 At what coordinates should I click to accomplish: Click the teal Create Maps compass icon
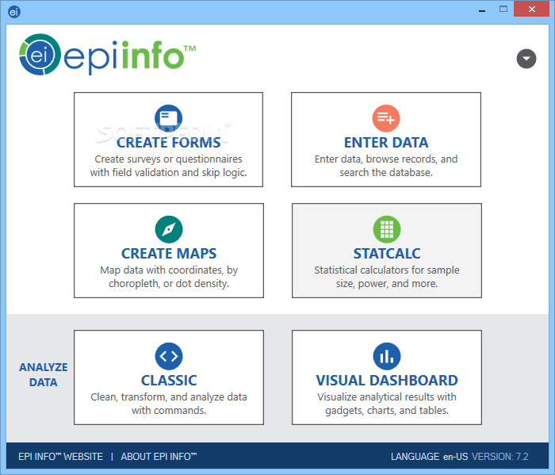(169, 229)
